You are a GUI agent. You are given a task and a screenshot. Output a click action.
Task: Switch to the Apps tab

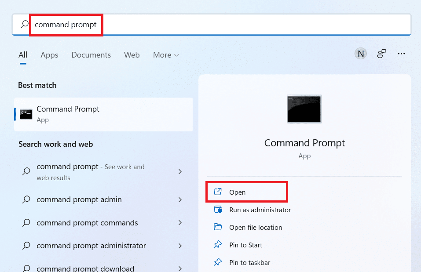pyautogui.click(x=49, y=55)
